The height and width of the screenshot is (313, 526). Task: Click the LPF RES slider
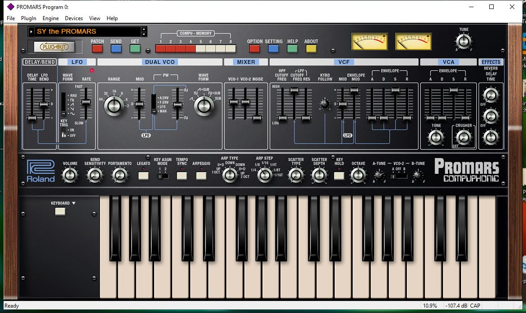click(x=306, y=118)
